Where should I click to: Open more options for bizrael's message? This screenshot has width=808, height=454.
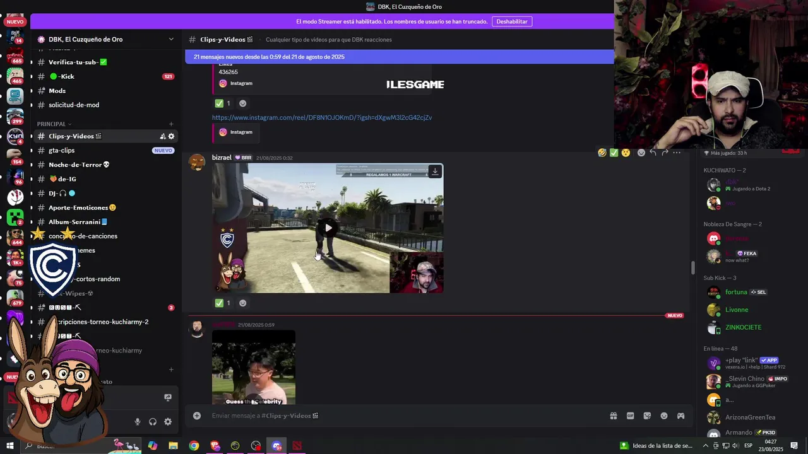(x=677, y=153)
